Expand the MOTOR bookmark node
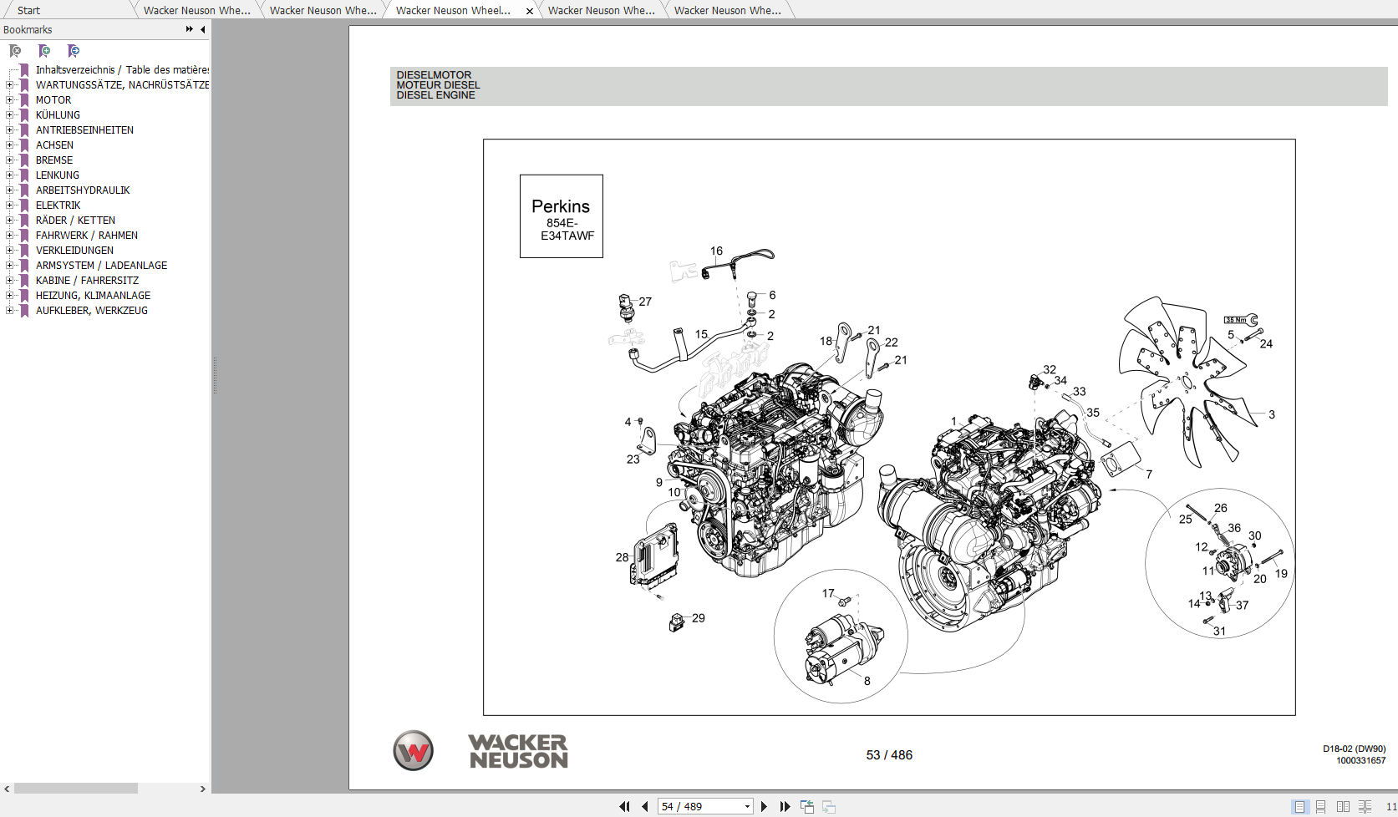Image resolution: width=1398 pixels, height=817 pixels. pyautogui.click(x=8, y=99)
